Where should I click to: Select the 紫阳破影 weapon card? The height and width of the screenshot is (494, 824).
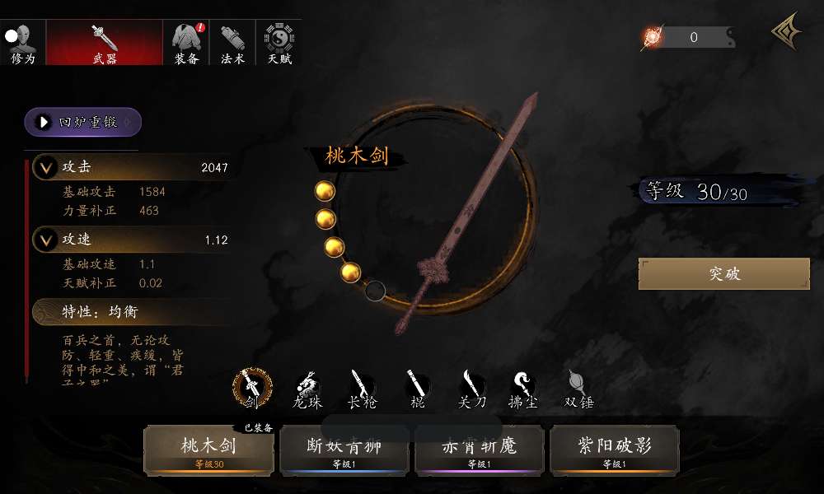click(x=615, y=451)
